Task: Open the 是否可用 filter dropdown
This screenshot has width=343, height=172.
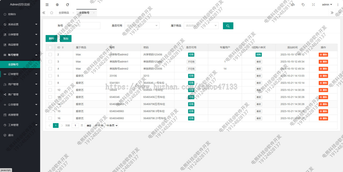Action: [142, 26]
